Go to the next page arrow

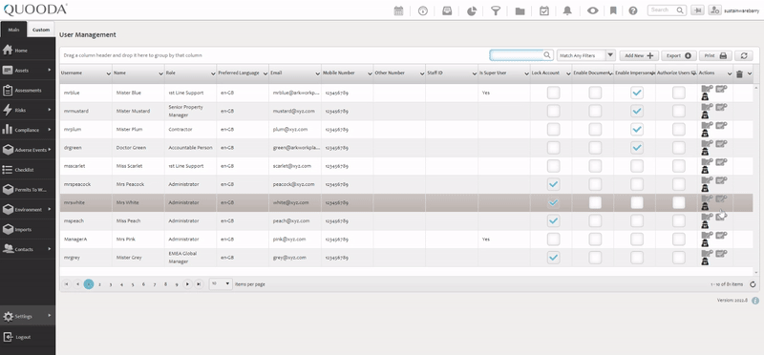(187, 283)
